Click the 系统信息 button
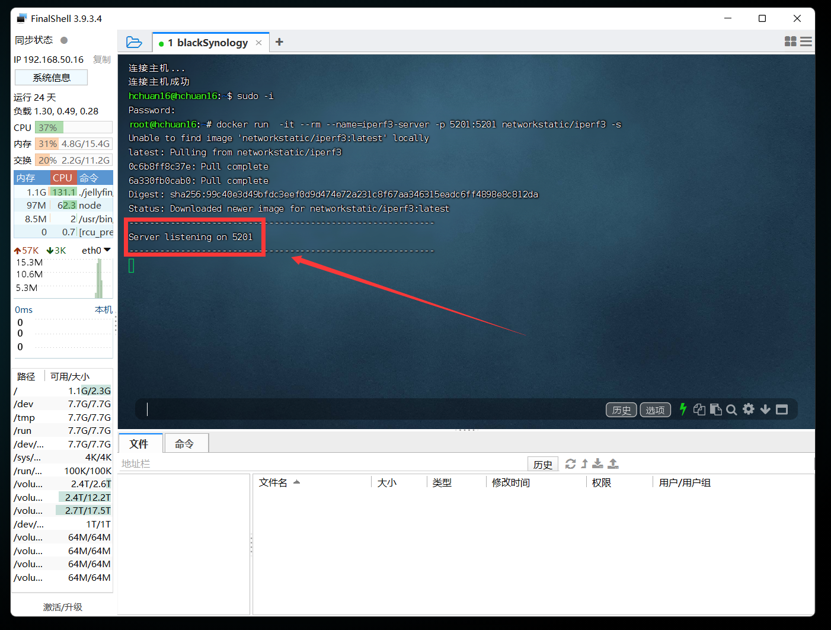831x630 pixels. coord(51,78)
